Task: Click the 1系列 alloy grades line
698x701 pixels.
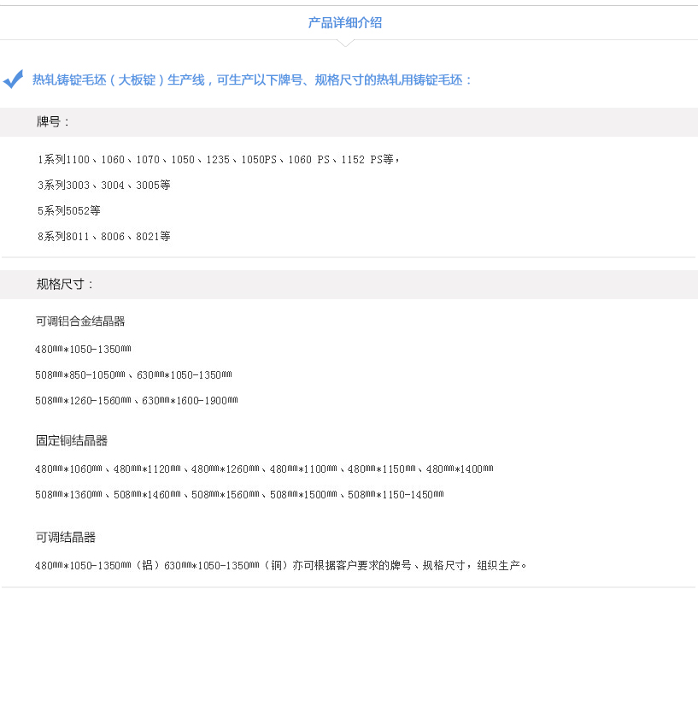Action: pos(218,159)
